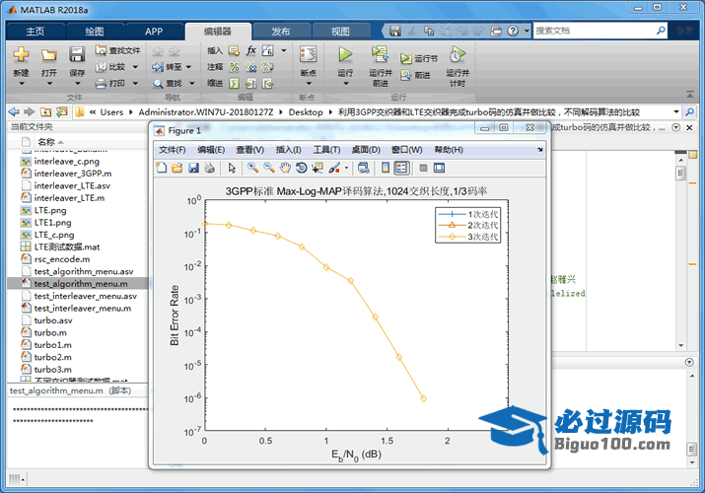Switch to the APP tab
Viewport: 705px width, 493px height.
tap(154, 32)
